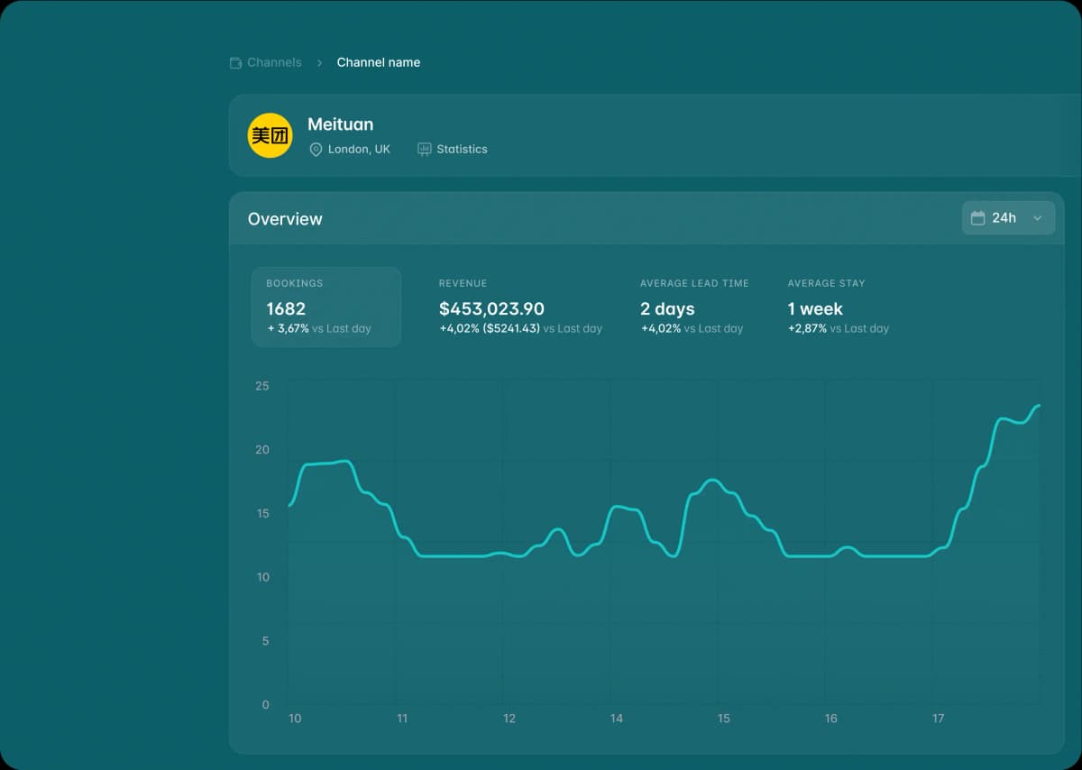Click the London, UK location label
The height and width of the screenshot is (770, 1082).
[359, 150]
